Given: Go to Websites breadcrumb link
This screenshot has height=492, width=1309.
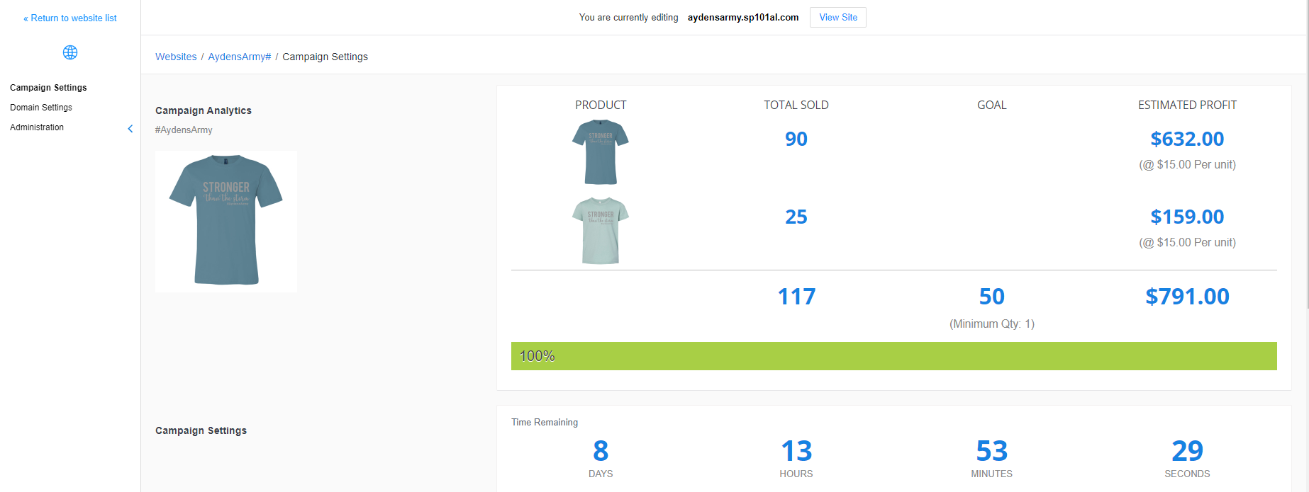Looking at the screenshot, I should click(x=176, y=57).
